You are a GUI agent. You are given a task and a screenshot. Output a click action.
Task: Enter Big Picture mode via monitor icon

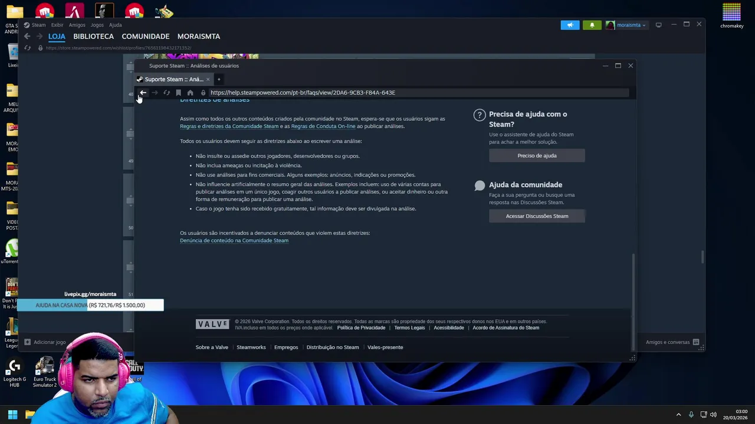pos(658,25)
